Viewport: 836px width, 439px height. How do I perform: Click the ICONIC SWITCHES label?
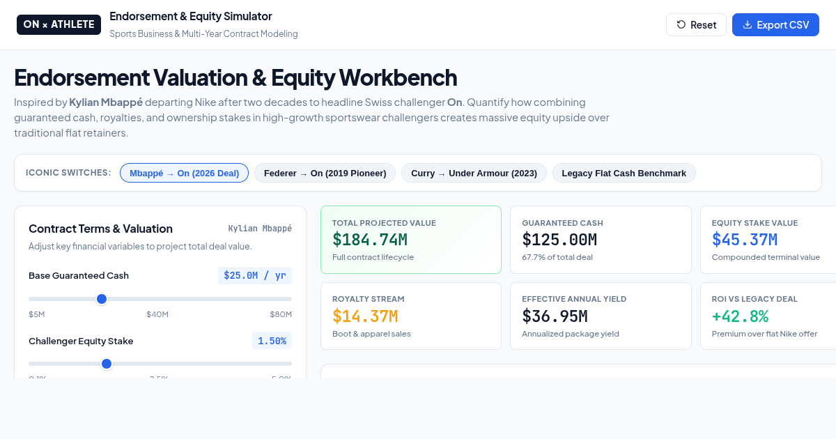pos(68,173)
